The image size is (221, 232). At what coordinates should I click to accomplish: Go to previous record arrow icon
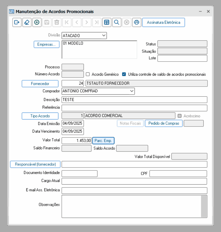pyautogui.click(x=77, y=22)
